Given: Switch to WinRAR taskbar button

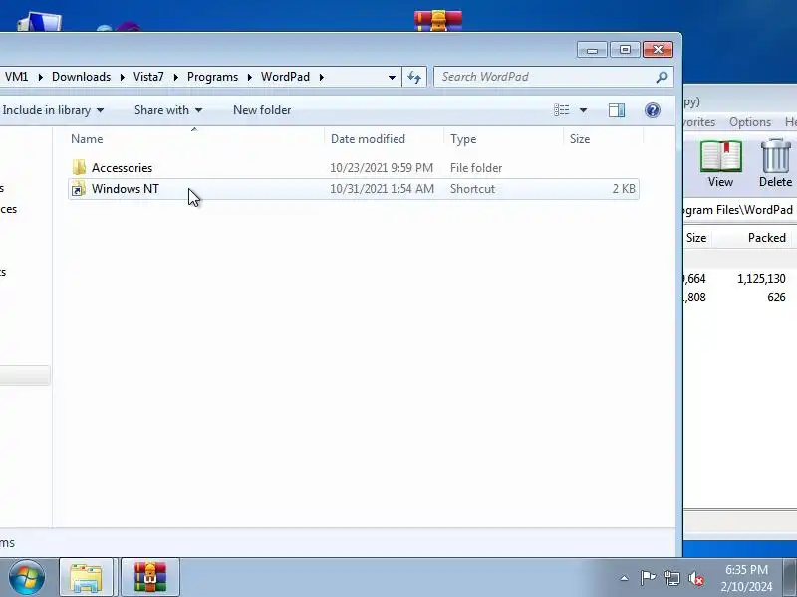Looking at the screenshot, I should click(x=150, y=577).
